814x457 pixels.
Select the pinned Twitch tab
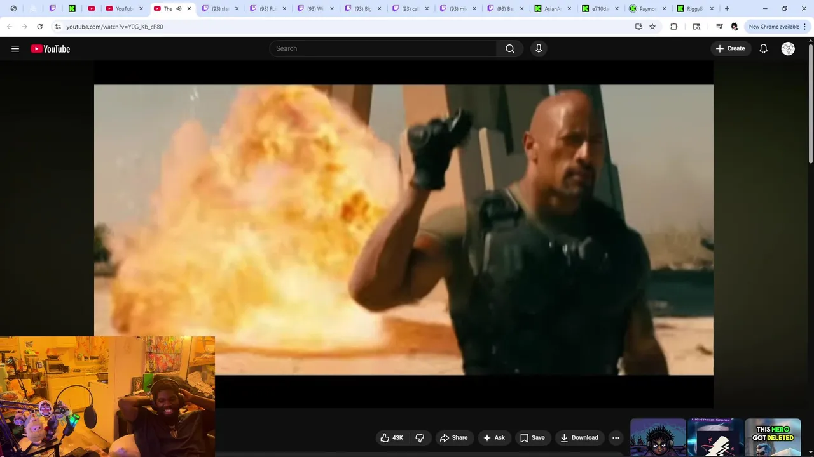coord(53,9)
